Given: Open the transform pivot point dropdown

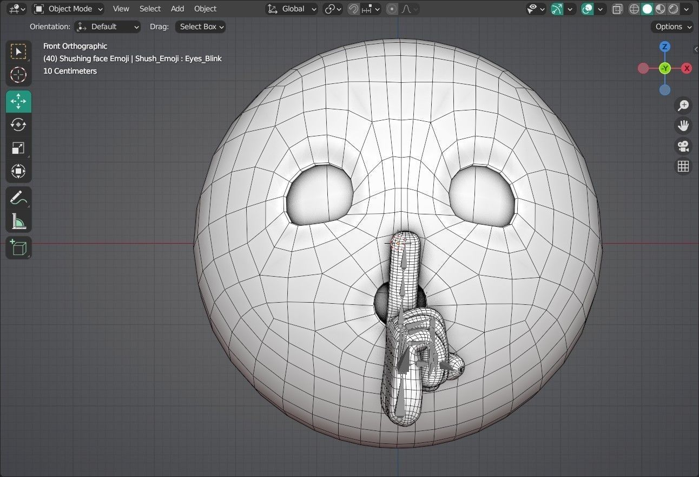Looking at the screenshot, I should click(333, 9).
